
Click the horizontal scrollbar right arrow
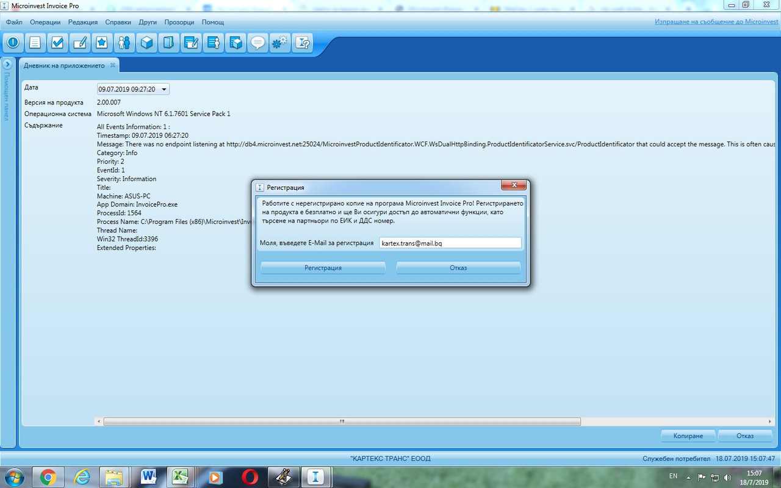click(x=769, y=422)
